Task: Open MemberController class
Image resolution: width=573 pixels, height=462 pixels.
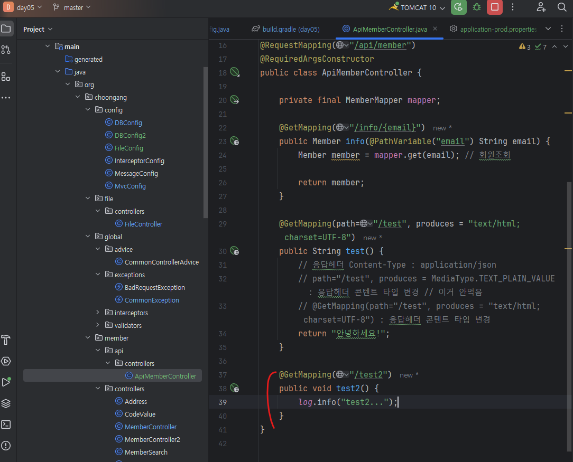Action: pos(151,427)
